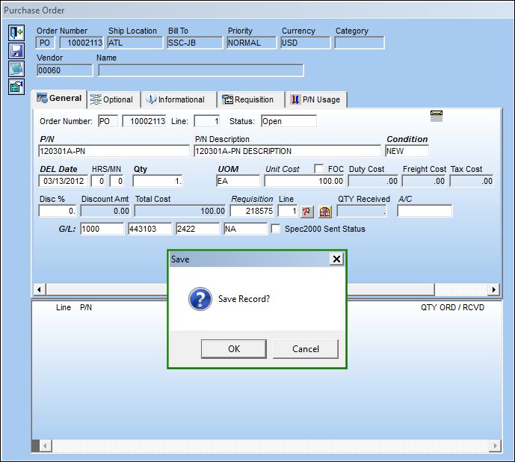Toggle the Spec2000 Sent Status checkbox

tap(275, 229)
